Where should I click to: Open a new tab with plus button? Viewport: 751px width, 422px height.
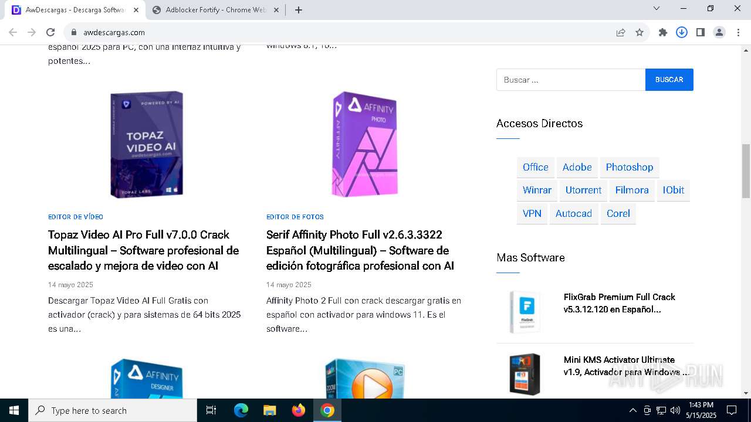point(299,9)
